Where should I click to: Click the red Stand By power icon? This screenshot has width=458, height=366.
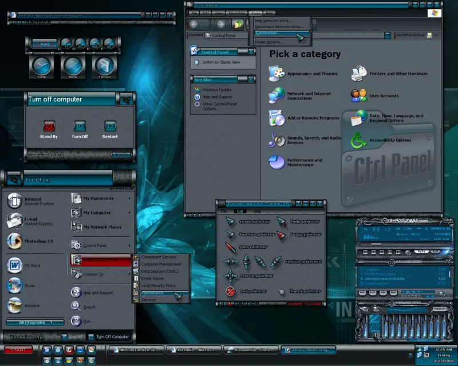click(49, 126)
